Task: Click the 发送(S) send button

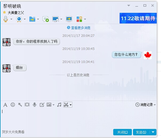Action: (x=141, y=132)
